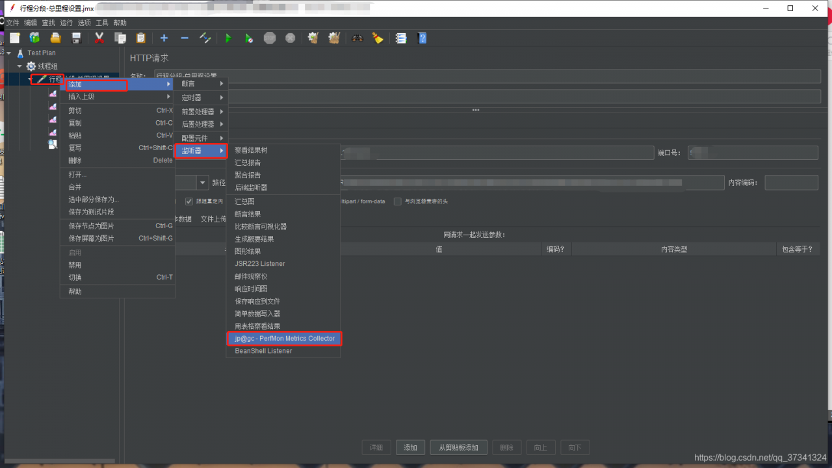Click the Open file folder icon
This screenshot has height=468, width=832.
tap(56, 38)
